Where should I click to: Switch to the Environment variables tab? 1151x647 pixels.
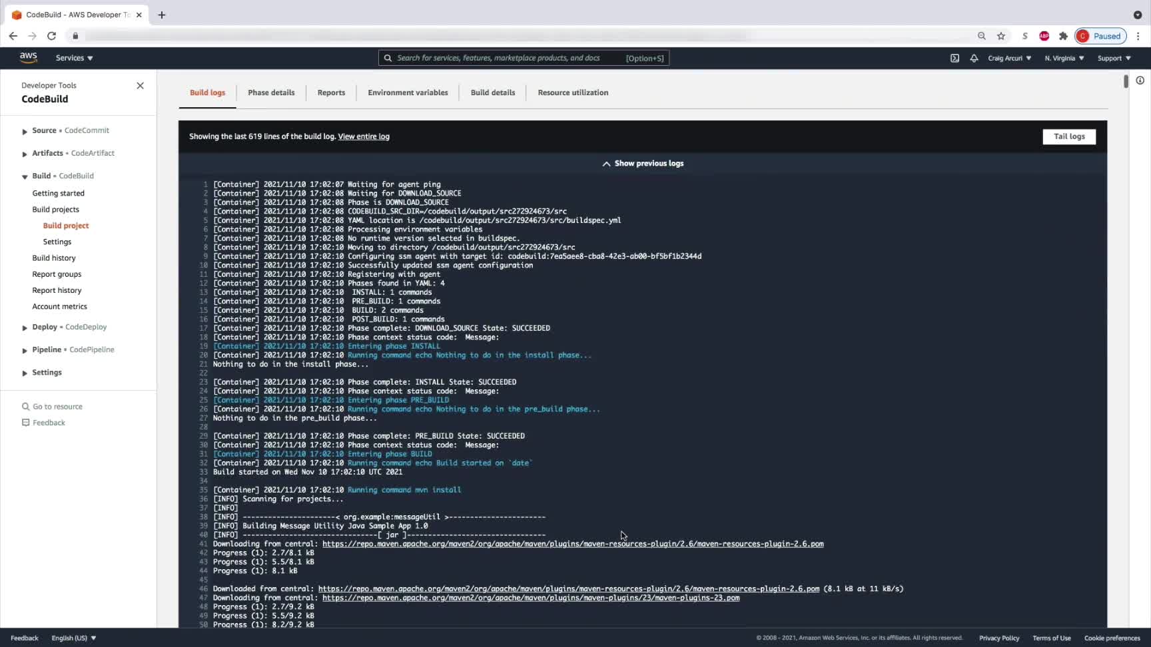click(x=408, y=93)
